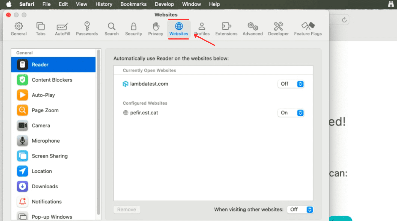Open the Help menu
The image size is (397, 221).
click(214, 4)
